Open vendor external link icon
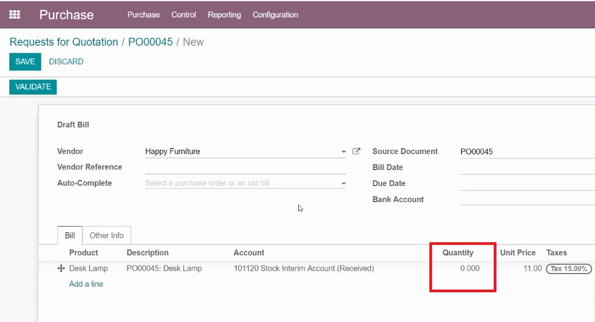595x322 pixels. tap(356, 151)
